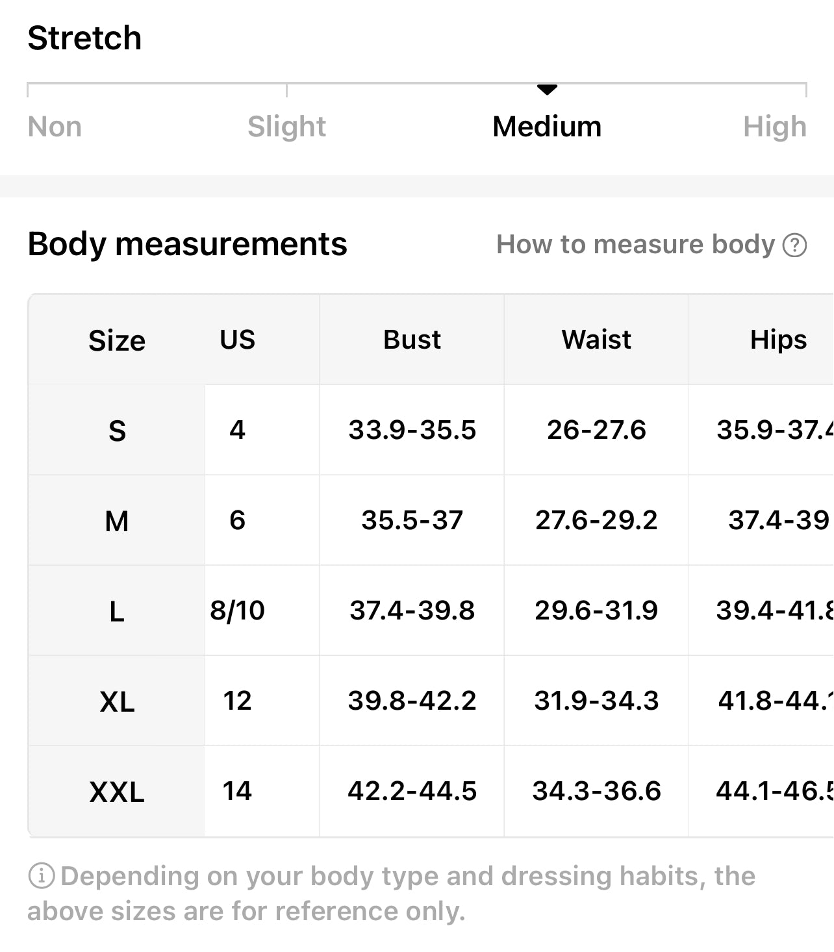Screen dimensions: 834x952
Task: Click the US column header
Action: point(237,340)
